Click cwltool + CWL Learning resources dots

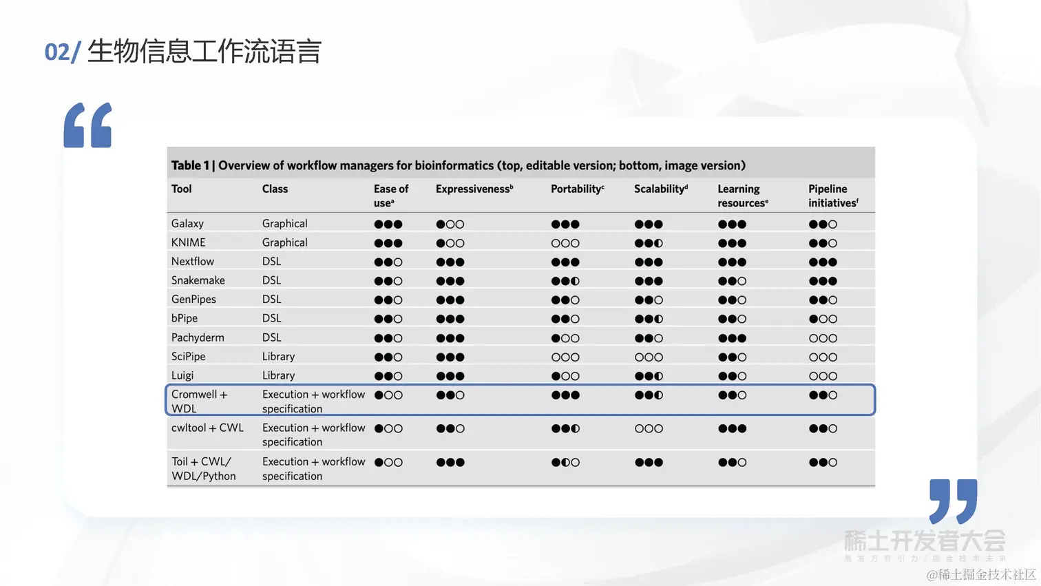[x=732, y=428]
